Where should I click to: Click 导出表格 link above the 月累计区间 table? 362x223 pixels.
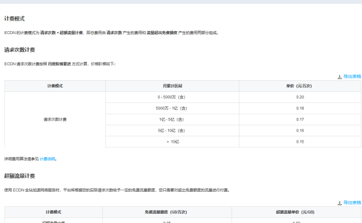tap(352, 77)
